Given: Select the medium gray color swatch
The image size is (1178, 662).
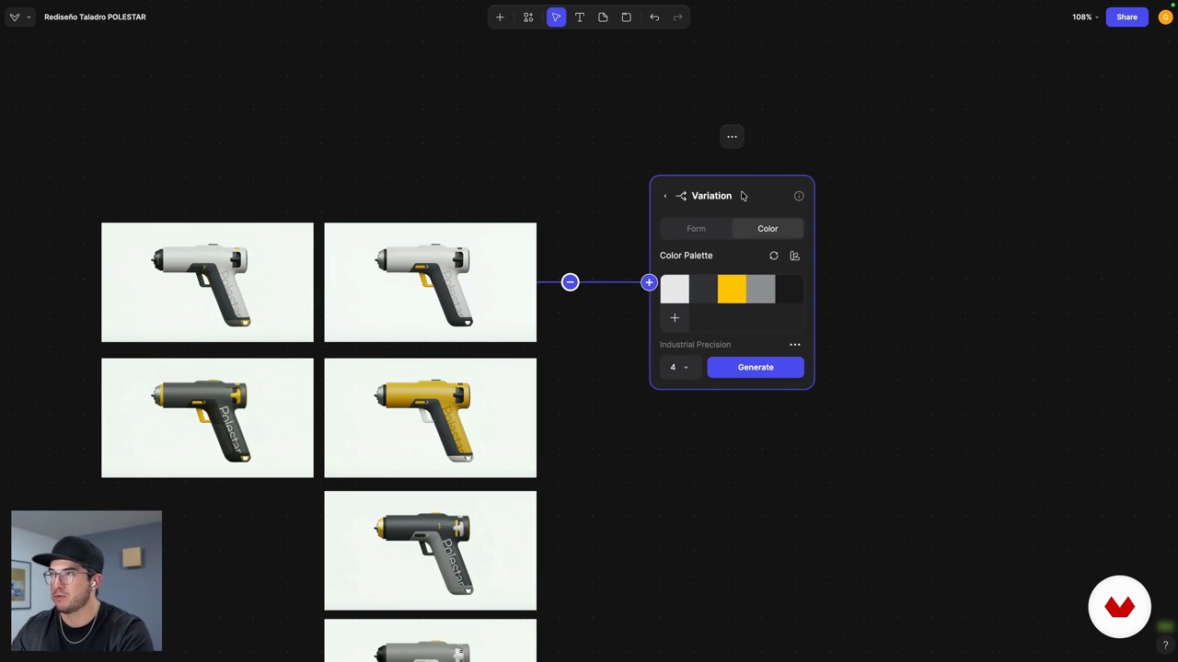Looking at the screenshot, I should 761,289.
